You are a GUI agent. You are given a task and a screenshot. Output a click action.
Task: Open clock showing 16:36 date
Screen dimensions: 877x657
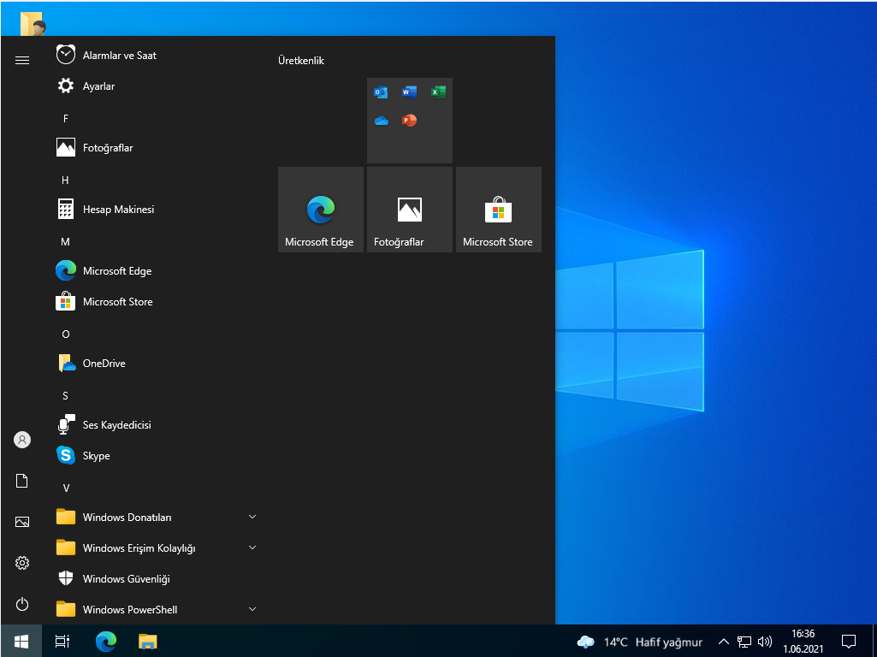pyautogui.click(x=803, y=642)
